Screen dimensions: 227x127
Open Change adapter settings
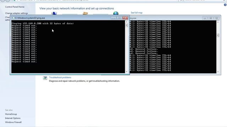click(17, 13)
